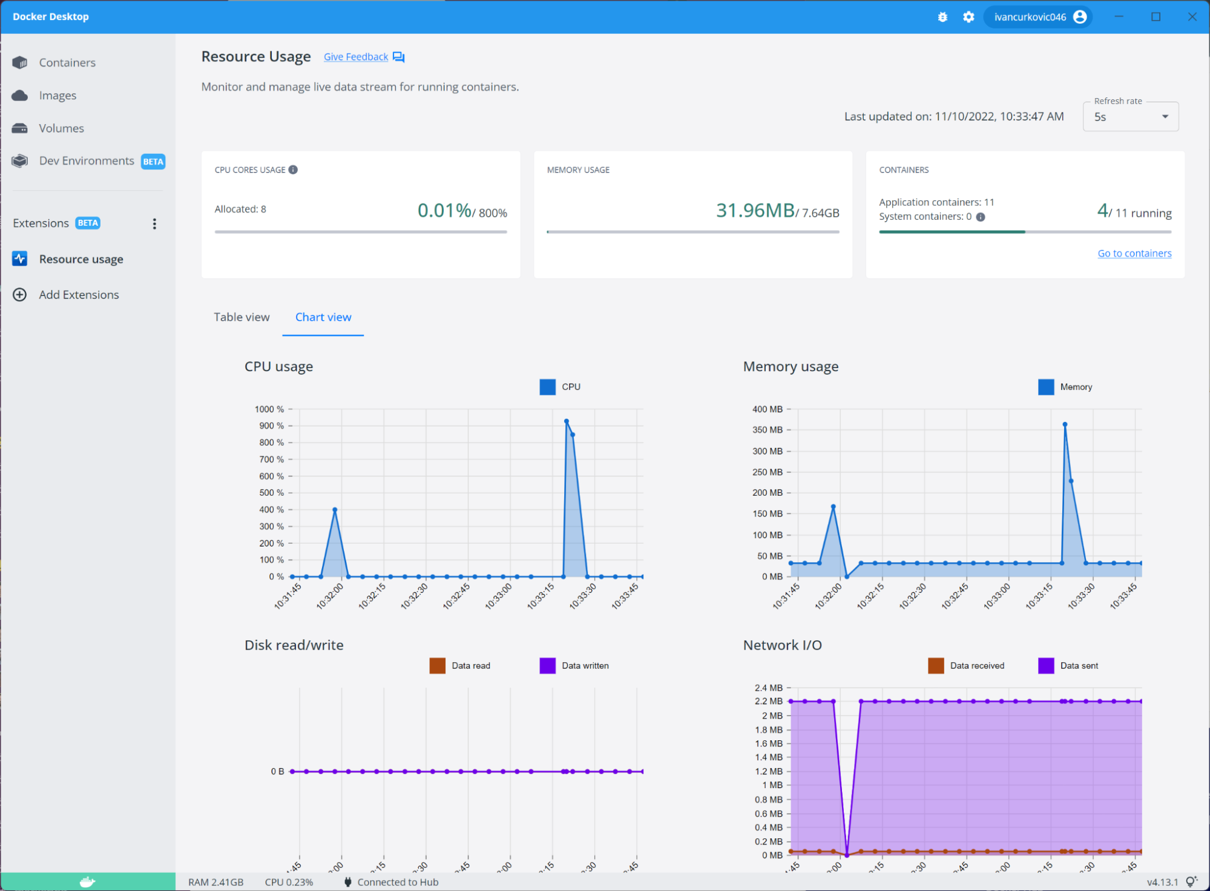Image resolution: width=1210 pixels, height=891 pixels.
Task: Click the Images icon in sidebar
Action: [21, 94]
